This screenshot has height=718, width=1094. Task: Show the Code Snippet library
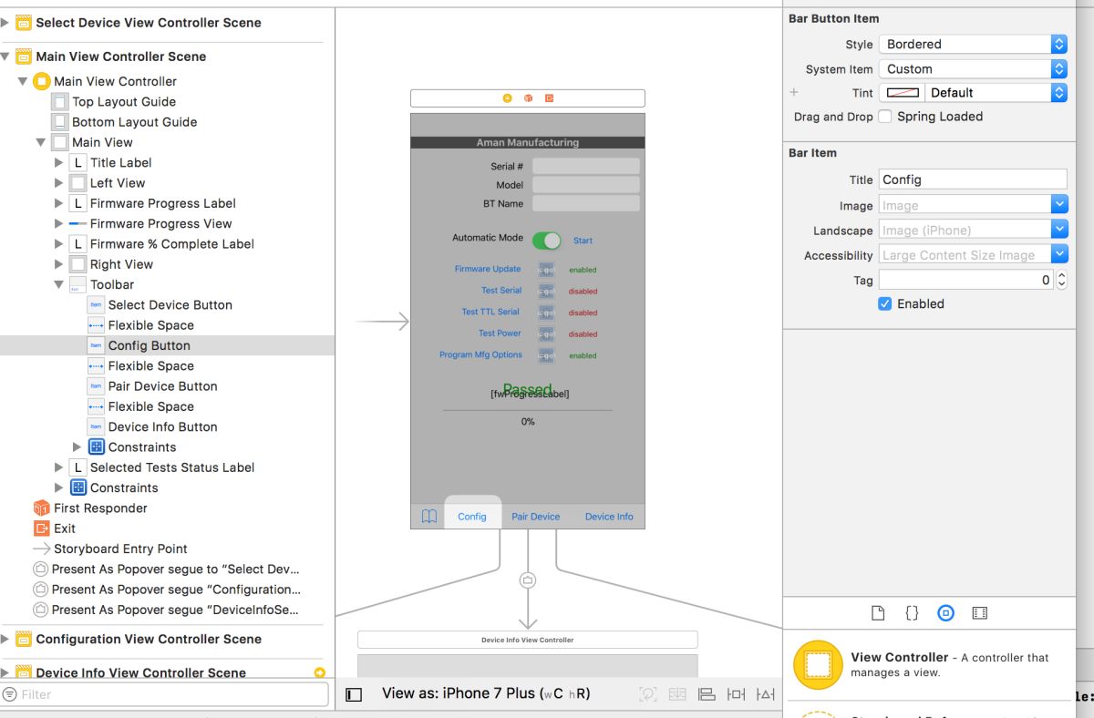(x=912, y=613)
